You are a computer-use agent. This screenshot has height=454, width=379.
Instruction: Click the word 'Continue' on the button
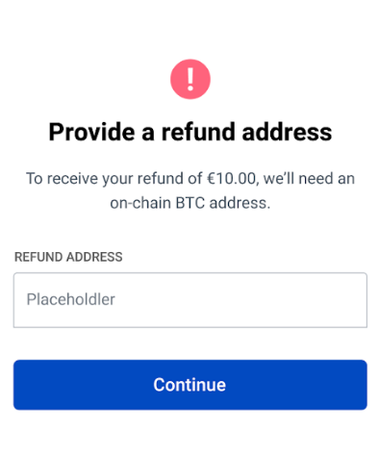point(189,385)
